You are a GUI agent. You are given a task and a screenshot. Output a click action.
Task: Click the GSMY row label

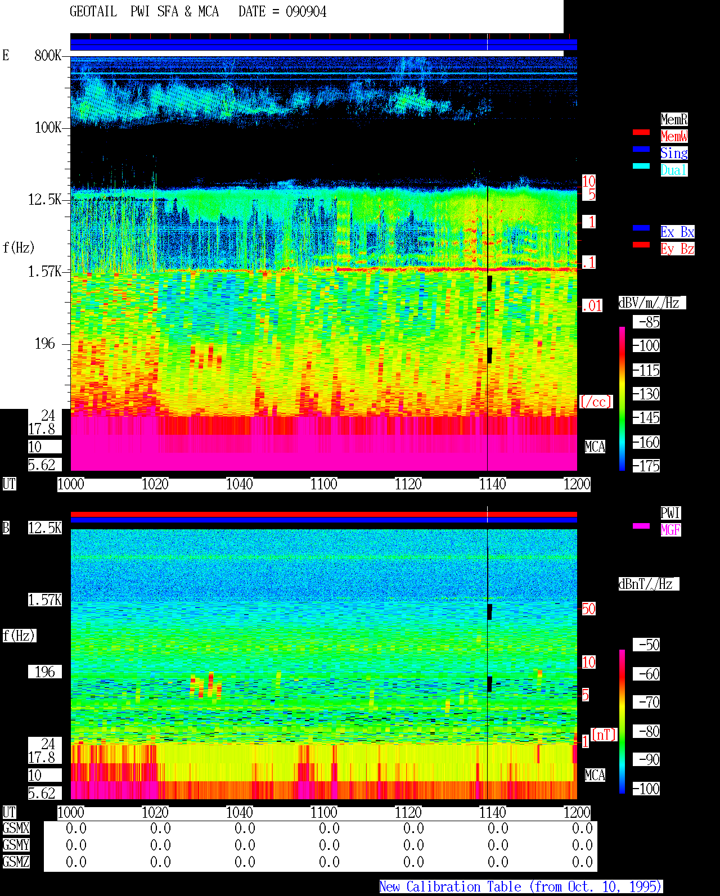[x=16, y=845]
